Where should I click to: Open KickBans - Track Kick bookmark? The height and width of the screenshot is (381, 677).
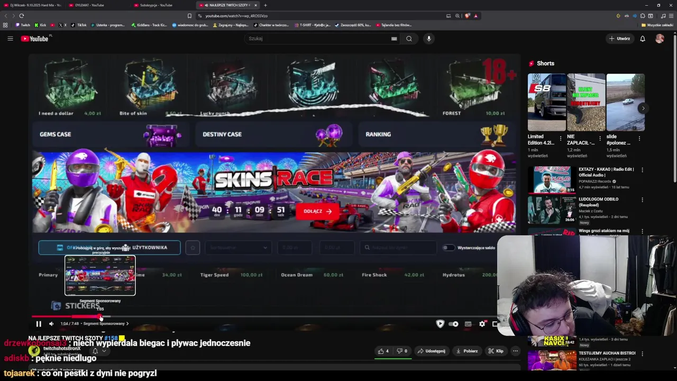(x=149, y=25)
